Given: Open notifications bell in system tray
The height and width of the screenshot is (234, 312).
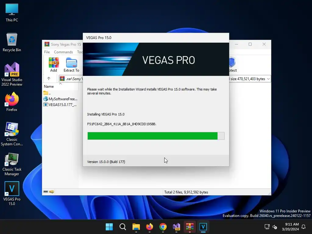Looking at the screenshot, I should tap(304, 227).
